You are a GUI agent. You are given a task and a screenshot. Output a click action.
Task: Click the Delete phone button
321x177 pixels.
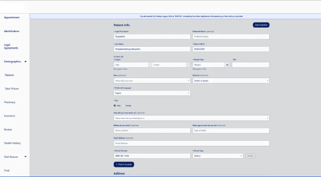click(250, 156)
